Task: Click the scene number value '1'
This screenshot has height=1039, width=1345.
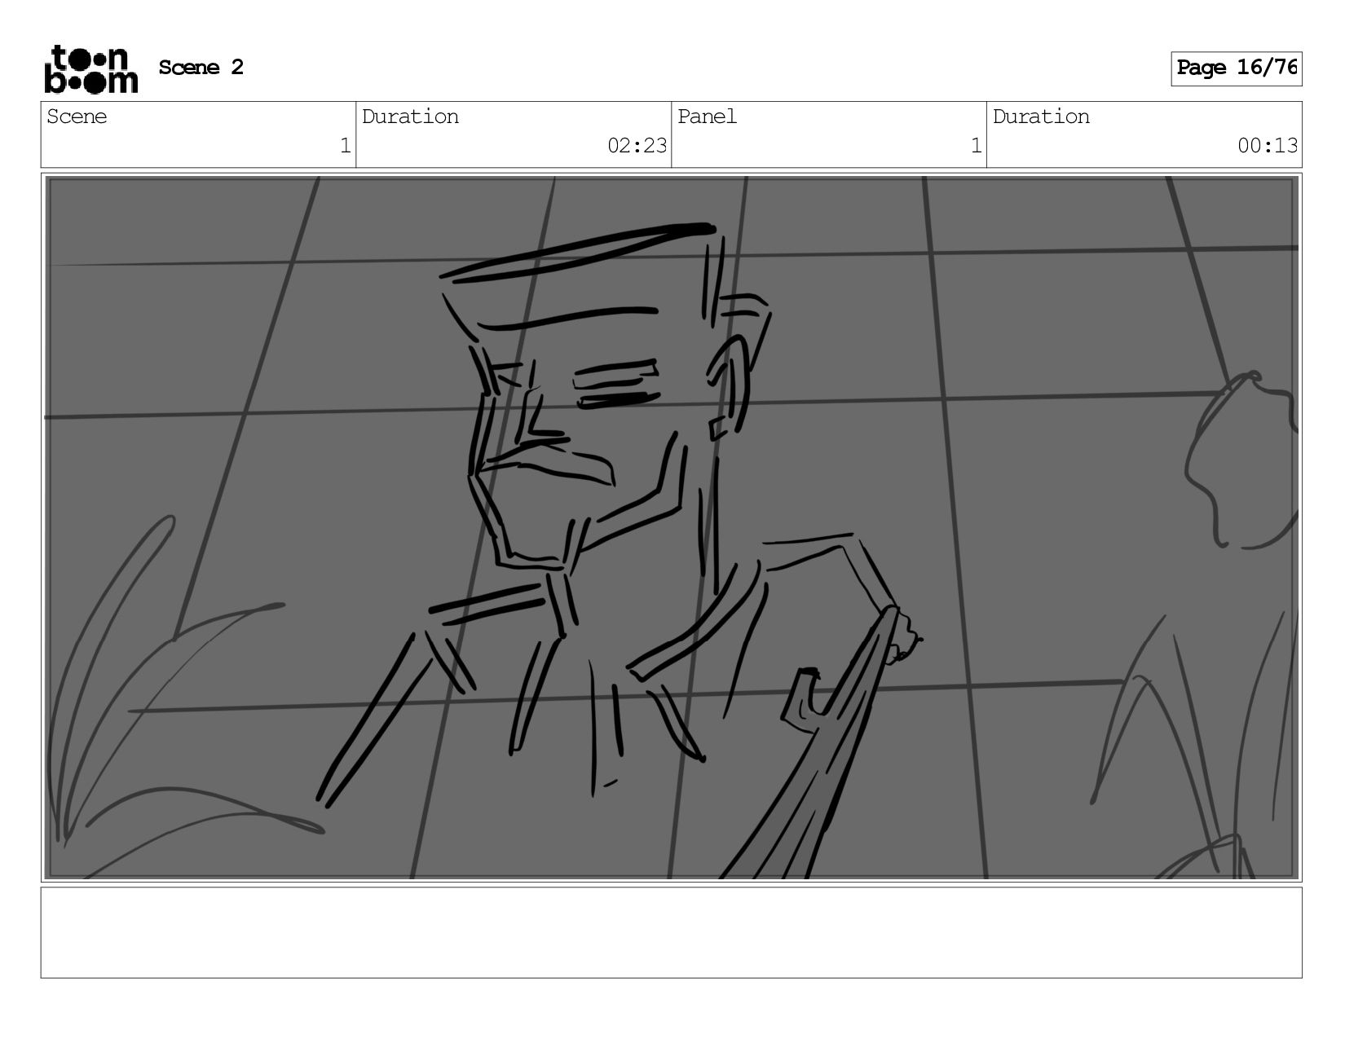Action: pyautogui.click(x=345, y=146)
